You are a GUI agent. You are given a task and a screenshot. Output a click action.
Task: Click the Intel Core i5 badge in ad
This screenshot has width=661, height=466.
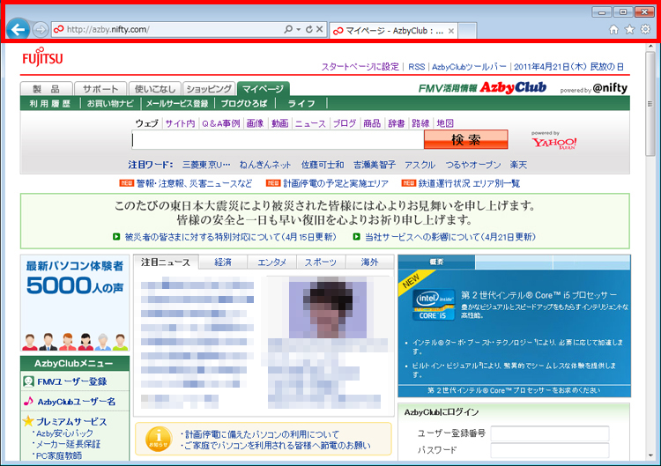tap(434, 305)
